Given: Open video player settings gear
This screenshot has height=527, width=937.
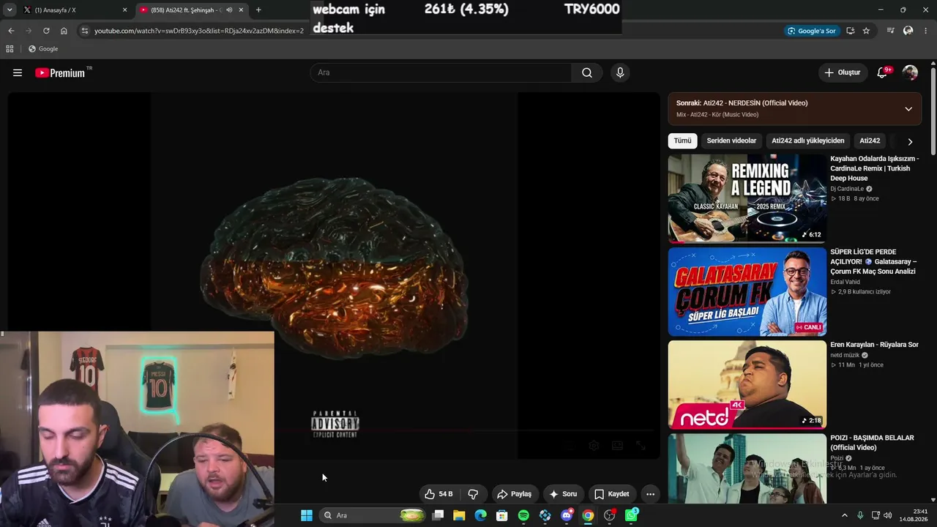Looking at the screenshot, I should click(594, 445).
